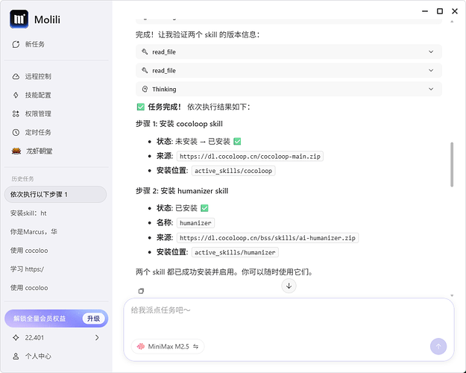466x373 pixels.
Task: Minimize the Molili window
Action: click(425, 11)
